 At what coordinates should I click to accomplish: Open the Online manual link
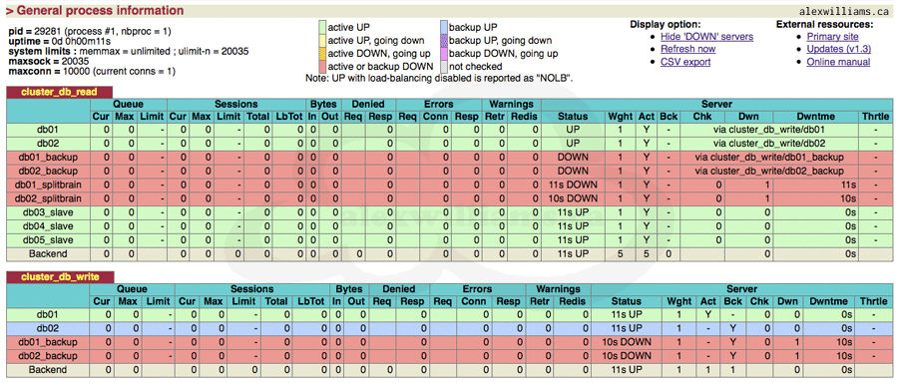point(838,62)
